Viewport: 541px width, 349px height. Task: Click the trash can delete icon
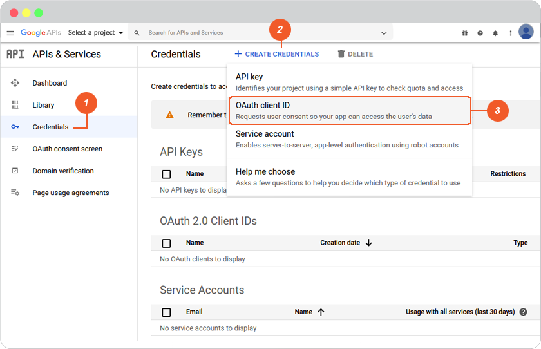pyautogui.click(x=341, y=54)
